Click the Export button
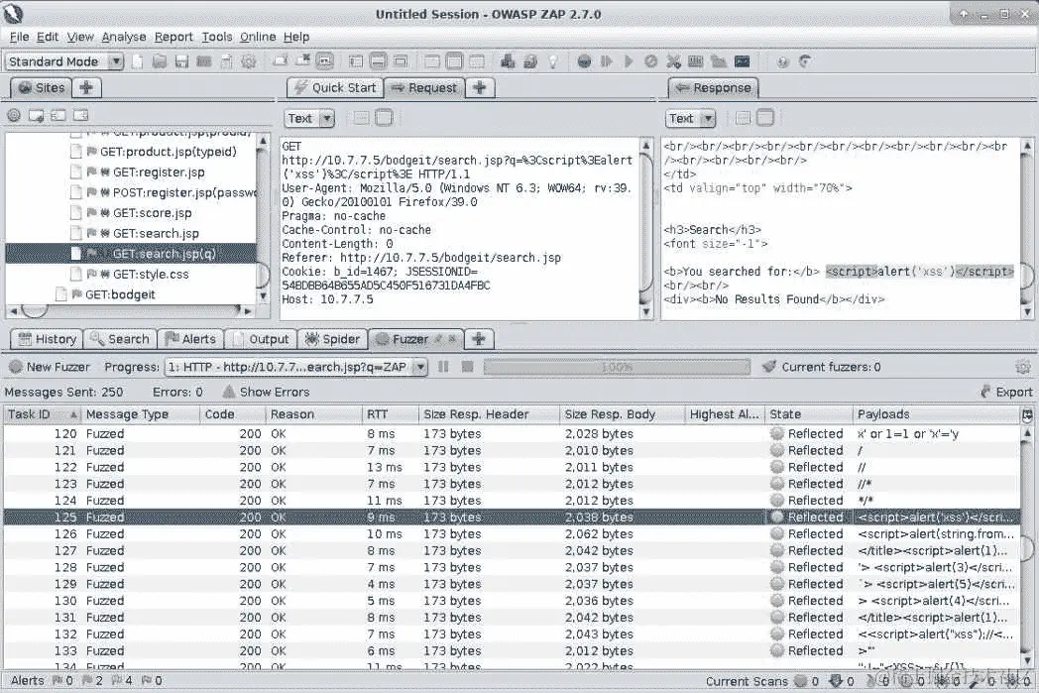 [x=1006, y=393]
